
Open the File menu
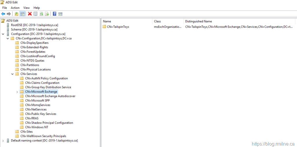5,8
